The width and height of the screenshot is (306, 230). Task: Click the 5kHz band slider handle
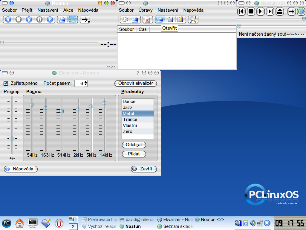tap(91, 106)
